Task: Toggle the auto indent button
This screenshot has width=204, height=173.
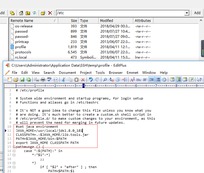Action: coord(151,80)
